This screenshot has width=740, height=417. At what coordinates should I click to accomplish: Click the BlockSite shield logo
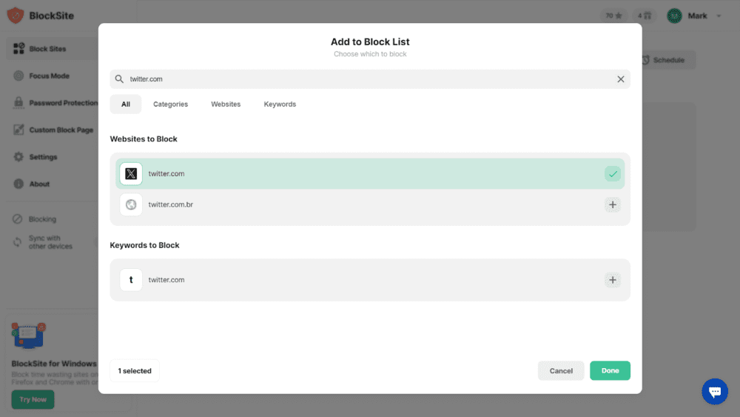[16, 16]
